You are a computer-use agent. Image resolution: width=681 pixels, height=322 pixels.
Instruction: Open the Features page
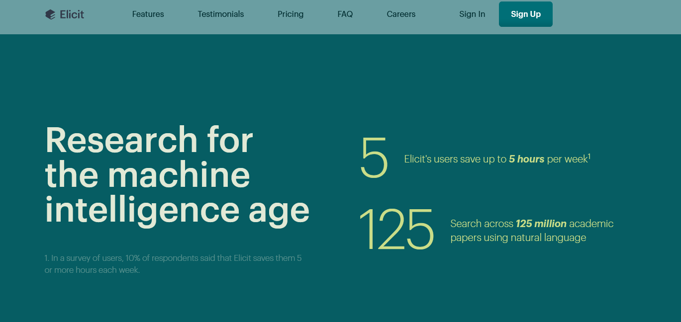click(x=148, y=14)
